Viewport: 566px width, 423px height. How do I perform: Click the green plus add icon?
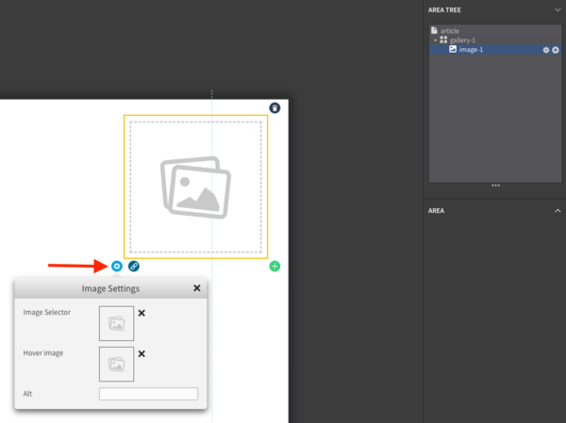click(275, 267)
